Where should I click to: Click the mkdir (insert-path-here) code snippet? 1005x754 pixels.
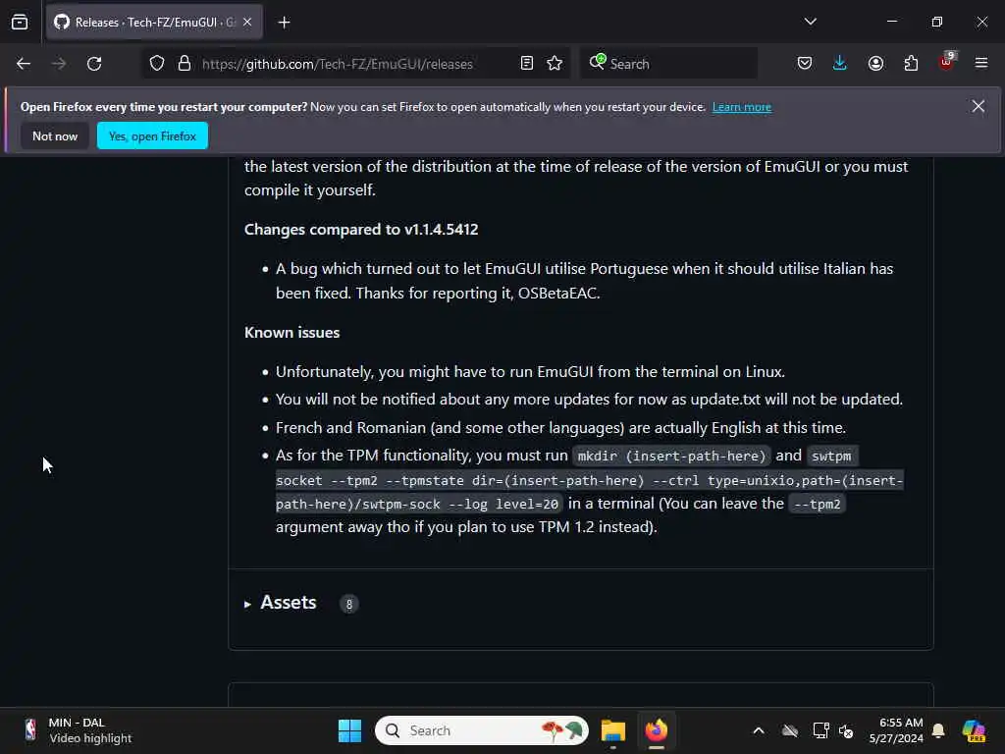671,456
